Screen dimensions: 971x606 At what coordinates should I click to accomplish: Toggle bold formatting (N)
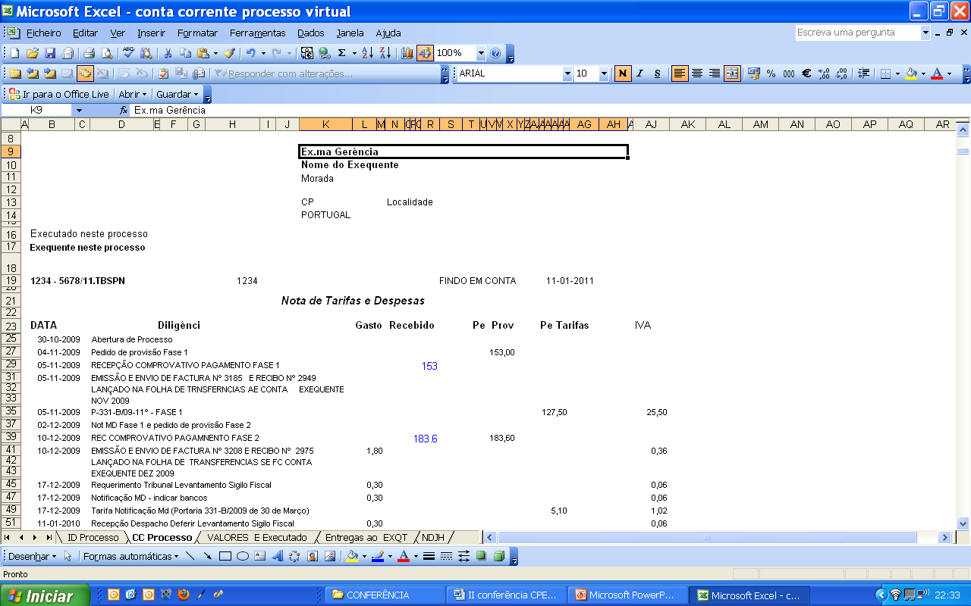pyautogui.click(x=623, y=73)
